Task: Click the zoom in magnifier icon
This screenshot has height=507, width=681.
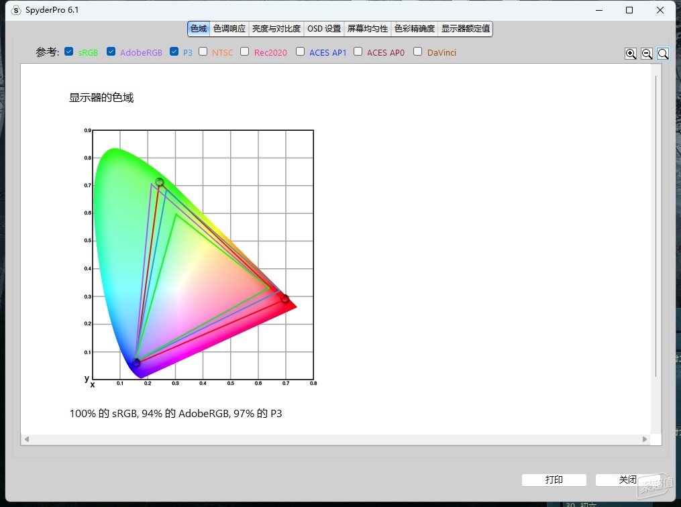Action: [631, 54]
